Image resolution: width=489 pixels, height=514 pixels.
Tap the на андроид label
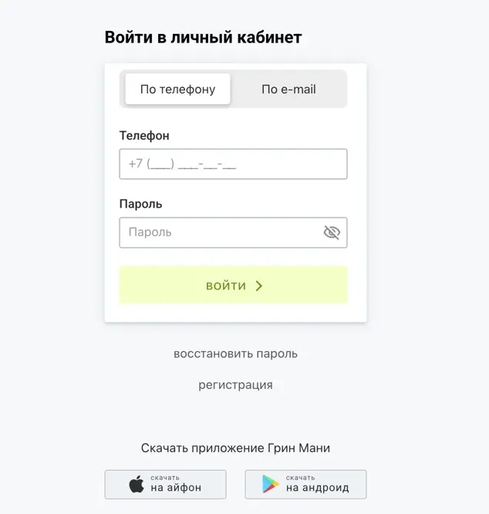[x=317, y=488]
